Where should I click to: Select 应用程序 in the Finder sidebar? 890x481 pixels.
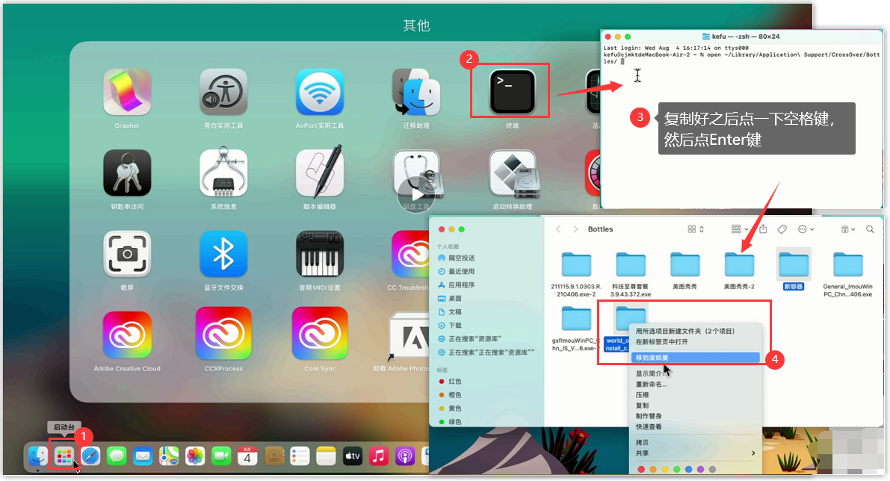click(x=460, y=285)
